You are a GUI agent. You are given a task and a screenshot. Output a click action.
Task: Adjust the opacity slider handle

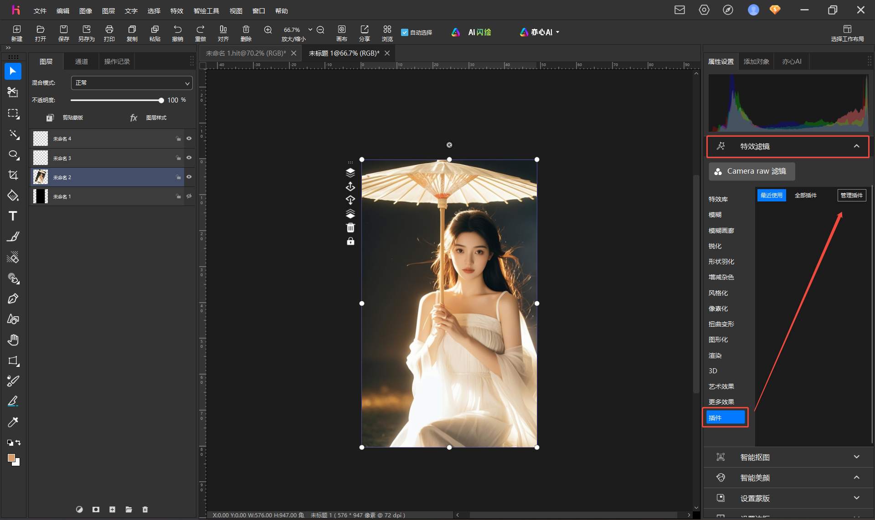pyautogui.click(x=161, y=100)
